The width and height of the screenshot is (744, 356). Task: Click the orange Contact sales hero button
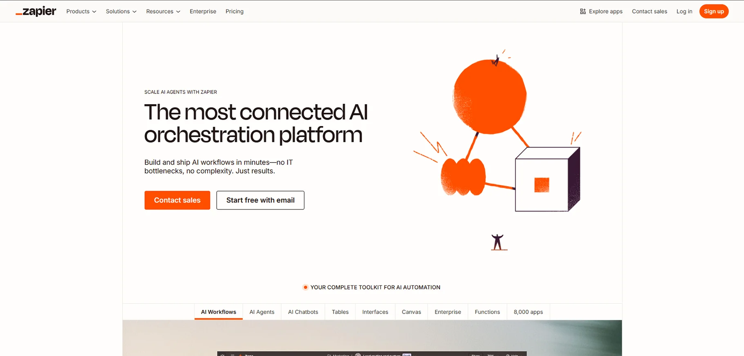pos(177,200)
